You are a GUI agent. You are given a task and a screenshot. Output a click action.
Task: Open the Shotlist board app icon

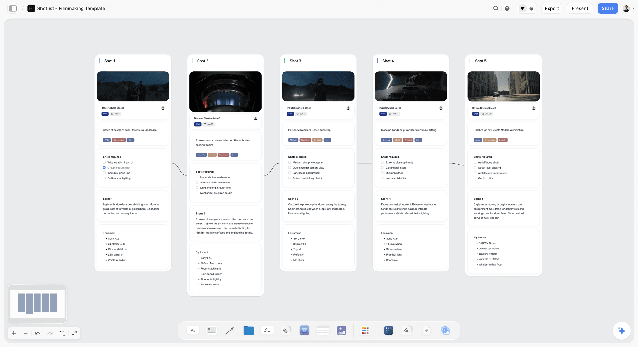(x=31, y=8)
